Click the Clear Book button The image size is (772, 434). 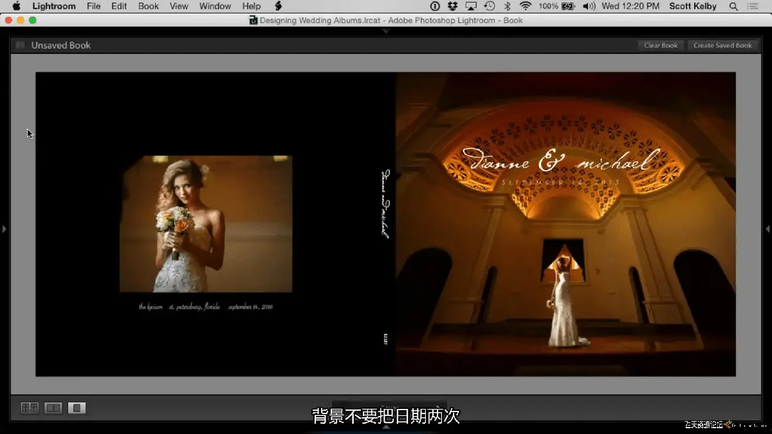(661, 46)
